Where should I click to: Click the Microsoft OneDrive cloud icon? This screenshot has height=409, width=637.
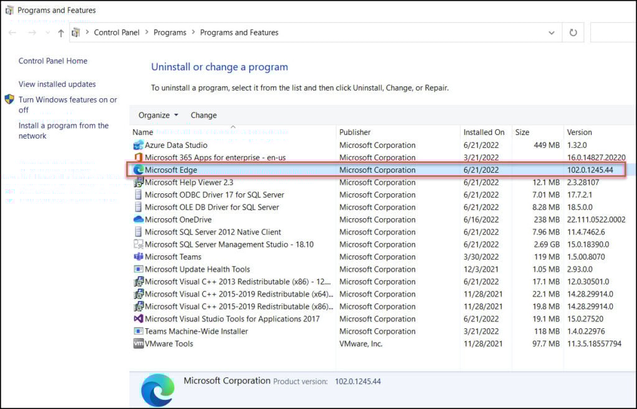138,219
